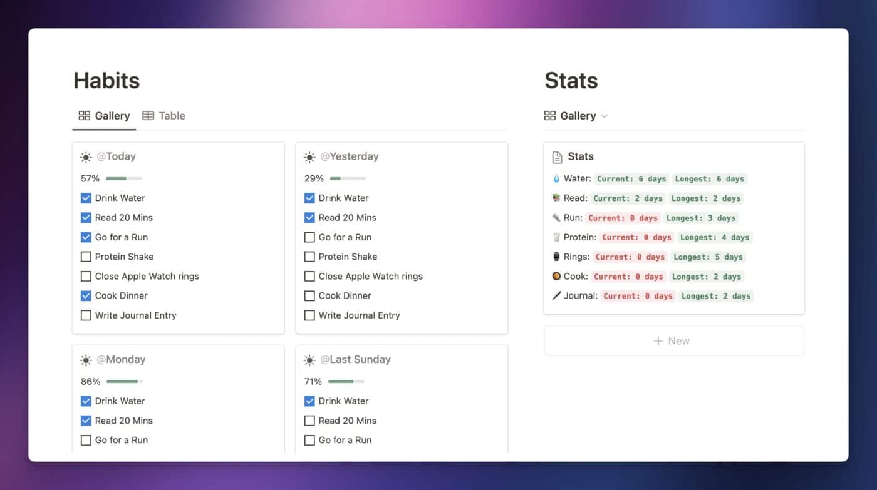Uncheck Cook Dinner on the @Today card
Viewport: 877px width, 490px height.
click(x=86, y=295)
